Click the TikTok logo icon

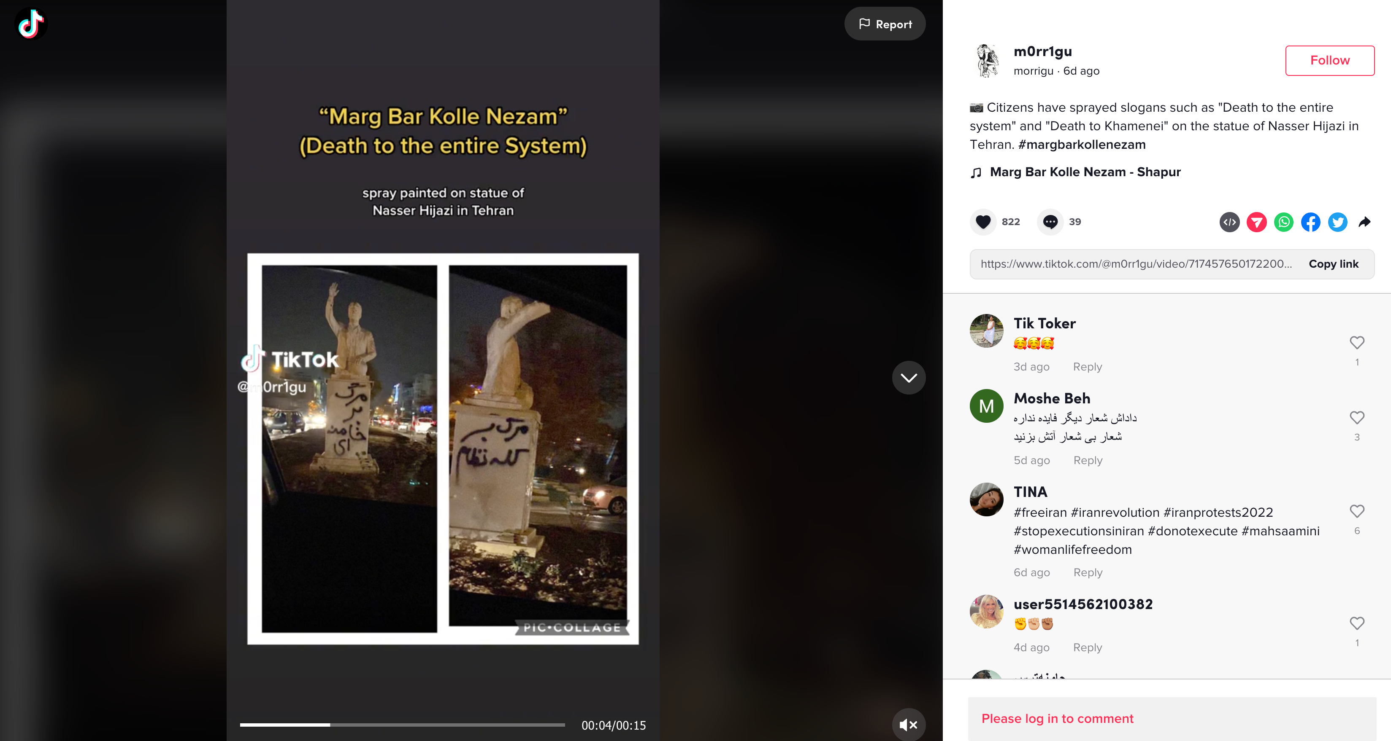point(31,23)
